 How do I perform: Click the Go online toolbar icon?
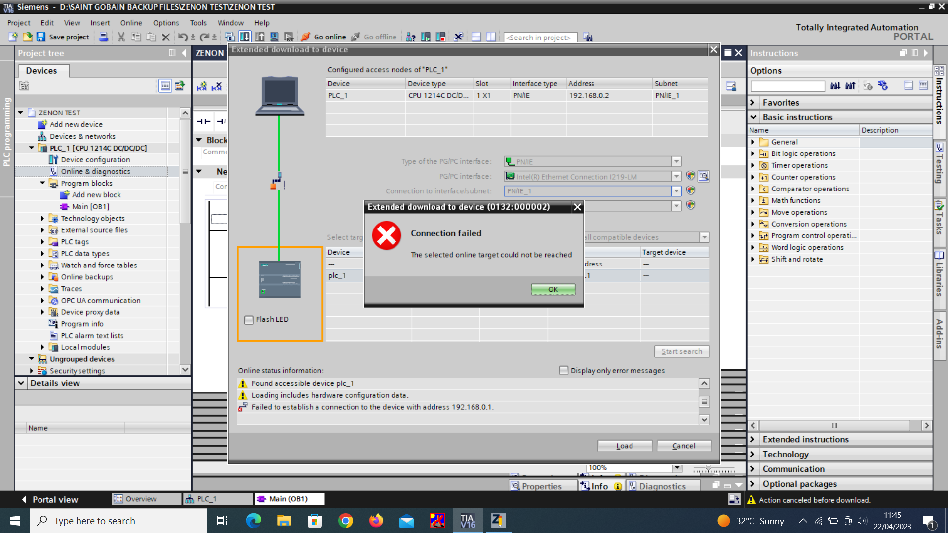coord(306,37)
